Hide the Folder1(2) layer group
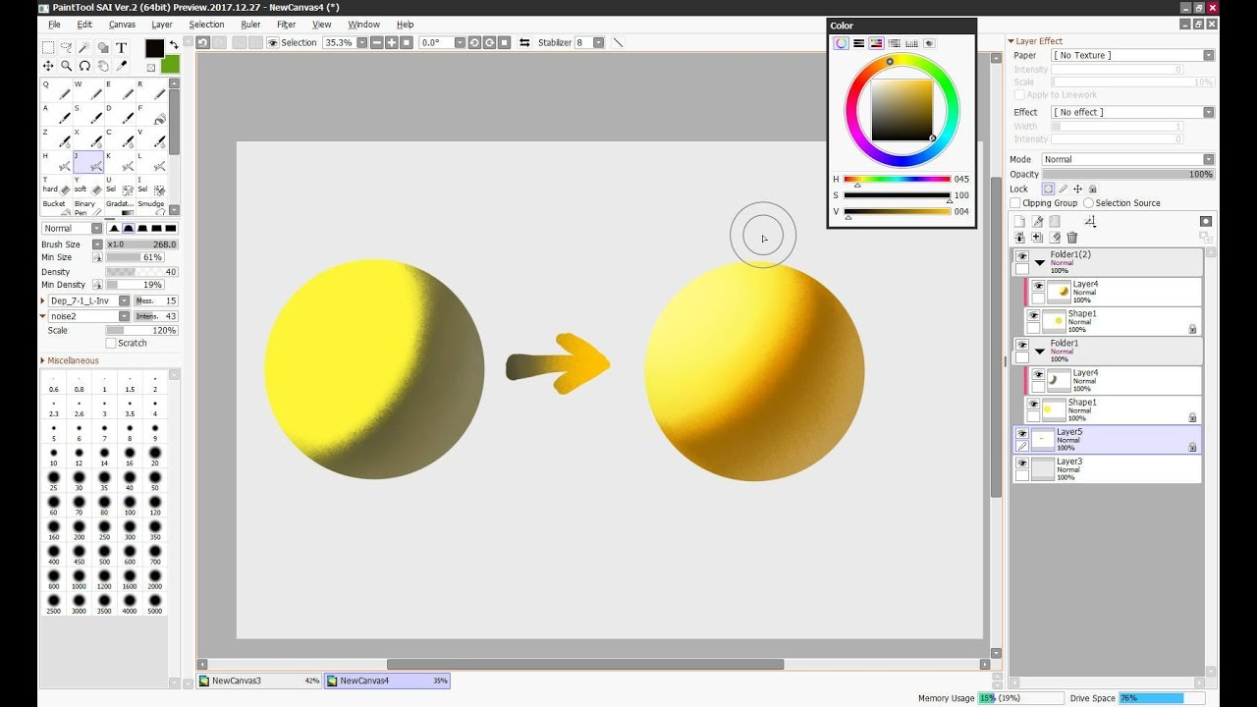 (x=1022, y=256)
